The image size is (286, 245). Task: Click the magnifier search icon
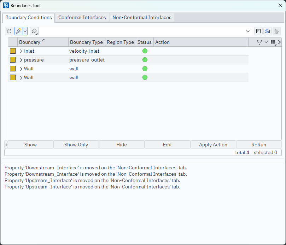click(x=34, y=31)
